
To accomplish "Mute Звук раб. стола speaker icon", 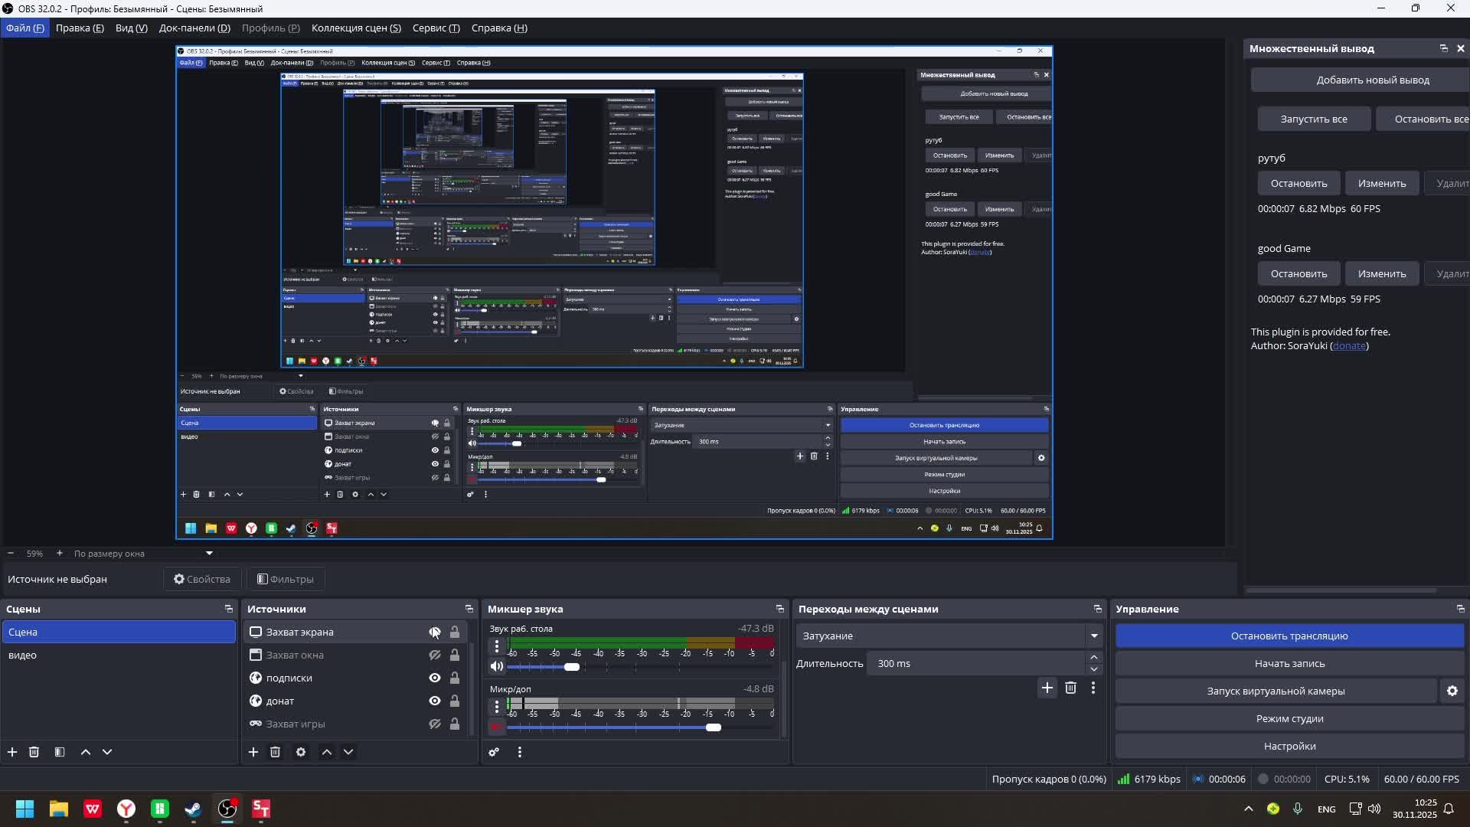I will pos(497,666).
